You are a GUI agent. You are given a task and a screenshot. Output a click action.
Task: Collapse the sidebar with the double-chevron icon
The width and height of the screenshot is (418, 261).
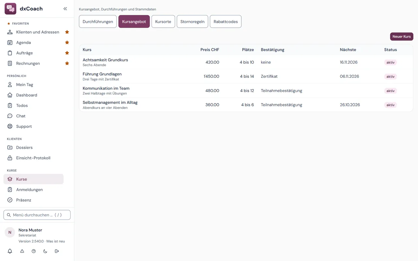click(65, 9)
